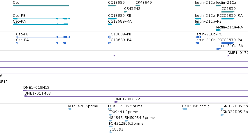This screenshot has height=134, width=248.
Task: Open the CG13689-RB transcript label
Action: coord(120,16)
